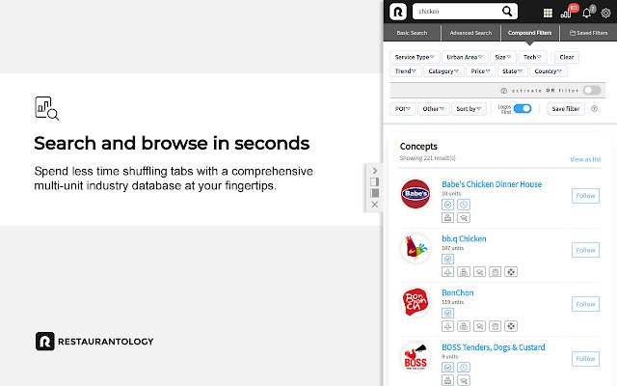Click the wheel icon in BonChon row
617x386 pixels.
click(x=511, y=326)
